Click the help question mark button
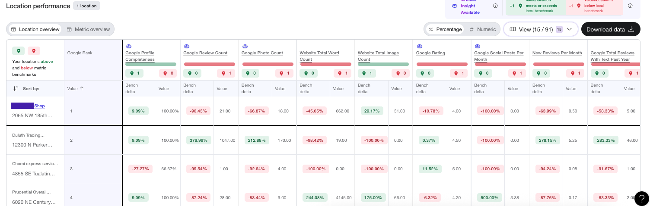The height and width of the screenshot is (206, 650). coord(641,198)
